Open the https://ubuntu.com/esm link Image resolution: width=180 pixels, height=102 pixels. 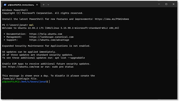click(x=23, y=67)
